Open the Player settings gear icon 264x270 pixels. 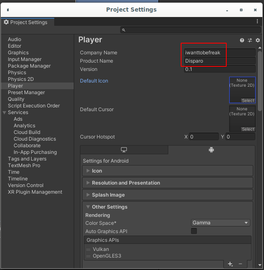[257, 40]
